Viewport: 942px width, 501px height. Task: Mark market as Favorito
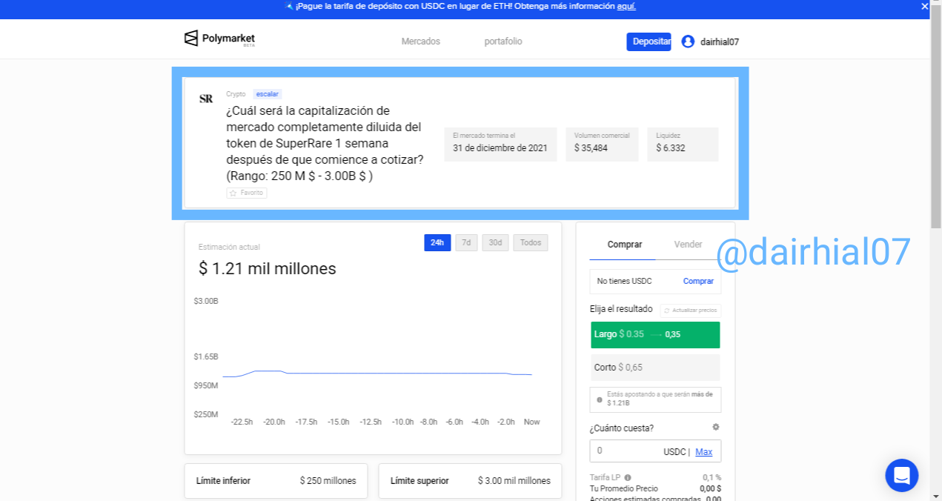point(247,193)
